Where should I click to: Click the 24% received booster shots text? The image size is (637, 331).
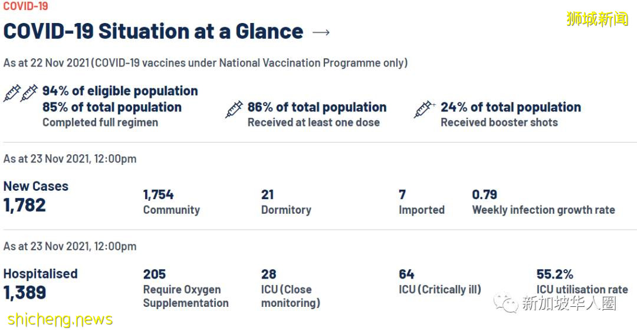[510, 108]
